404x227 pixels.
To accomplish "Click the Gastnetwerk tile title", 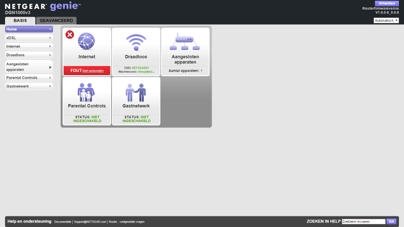I will coord(136,106).
